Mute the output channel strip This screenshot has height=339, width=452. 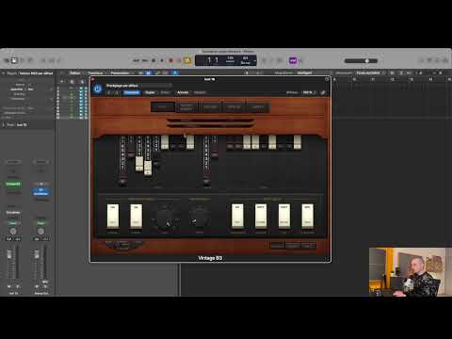pyautogui.click(x=37, y=286)
